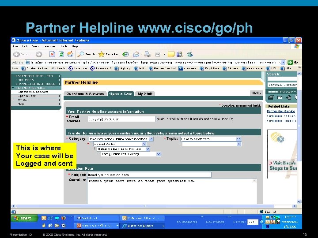Click the Edit page toolbar icon
318x238 pixels.
pyautogui.click(x=158, y=55)
